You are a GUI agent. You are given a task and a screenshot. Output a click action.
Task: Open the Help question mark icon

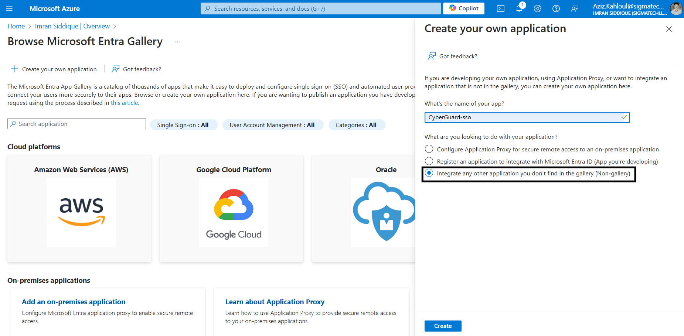point(556,8)
